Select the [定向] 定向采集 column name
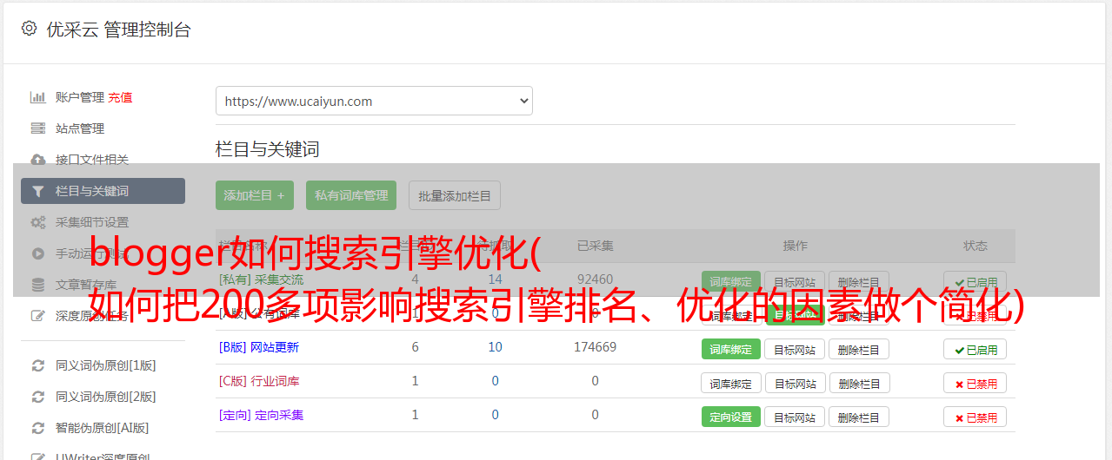1112x460 pixels. coord(261,415)
